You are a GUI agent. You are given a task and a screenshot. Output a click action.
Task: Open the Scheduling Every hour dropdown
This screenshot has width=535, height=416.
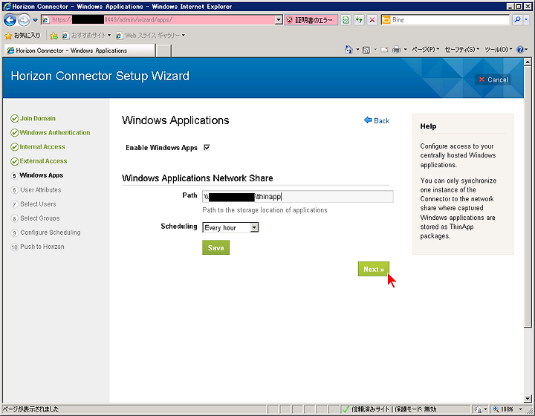pos(230,227)
